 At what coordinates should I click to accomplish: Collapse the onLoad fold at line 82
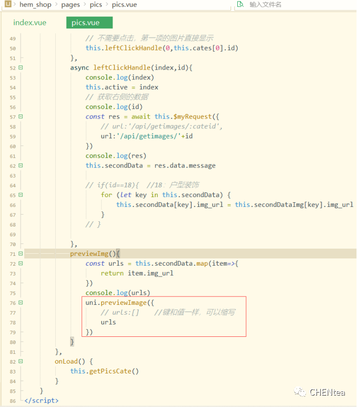pyautogui.click(x=21, y=361)
